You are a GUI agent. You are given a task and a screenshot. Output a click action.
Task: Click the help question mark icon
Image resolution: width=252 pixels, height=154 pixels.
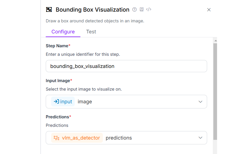[x=135, y=9]
